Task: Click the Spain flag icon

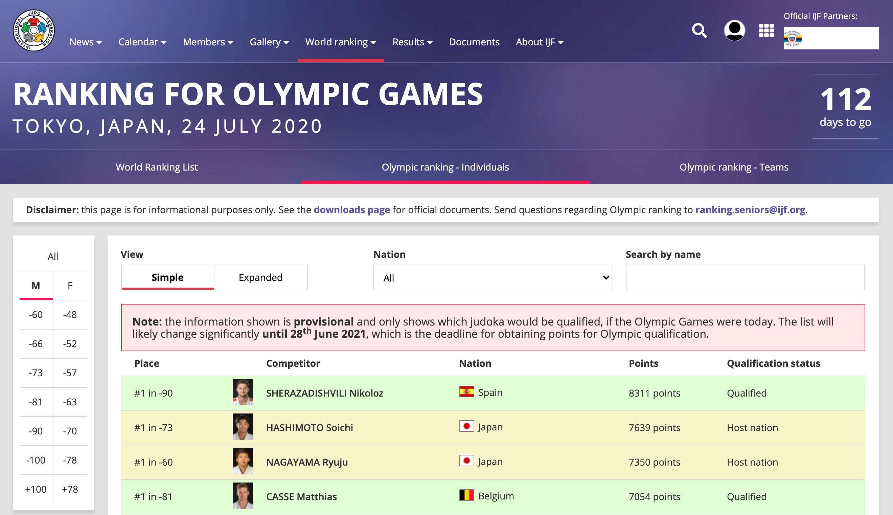Action: coord(466,392)
